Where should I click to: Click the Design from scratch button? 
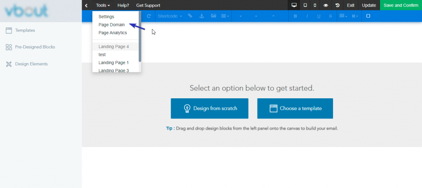pos(209,109)
